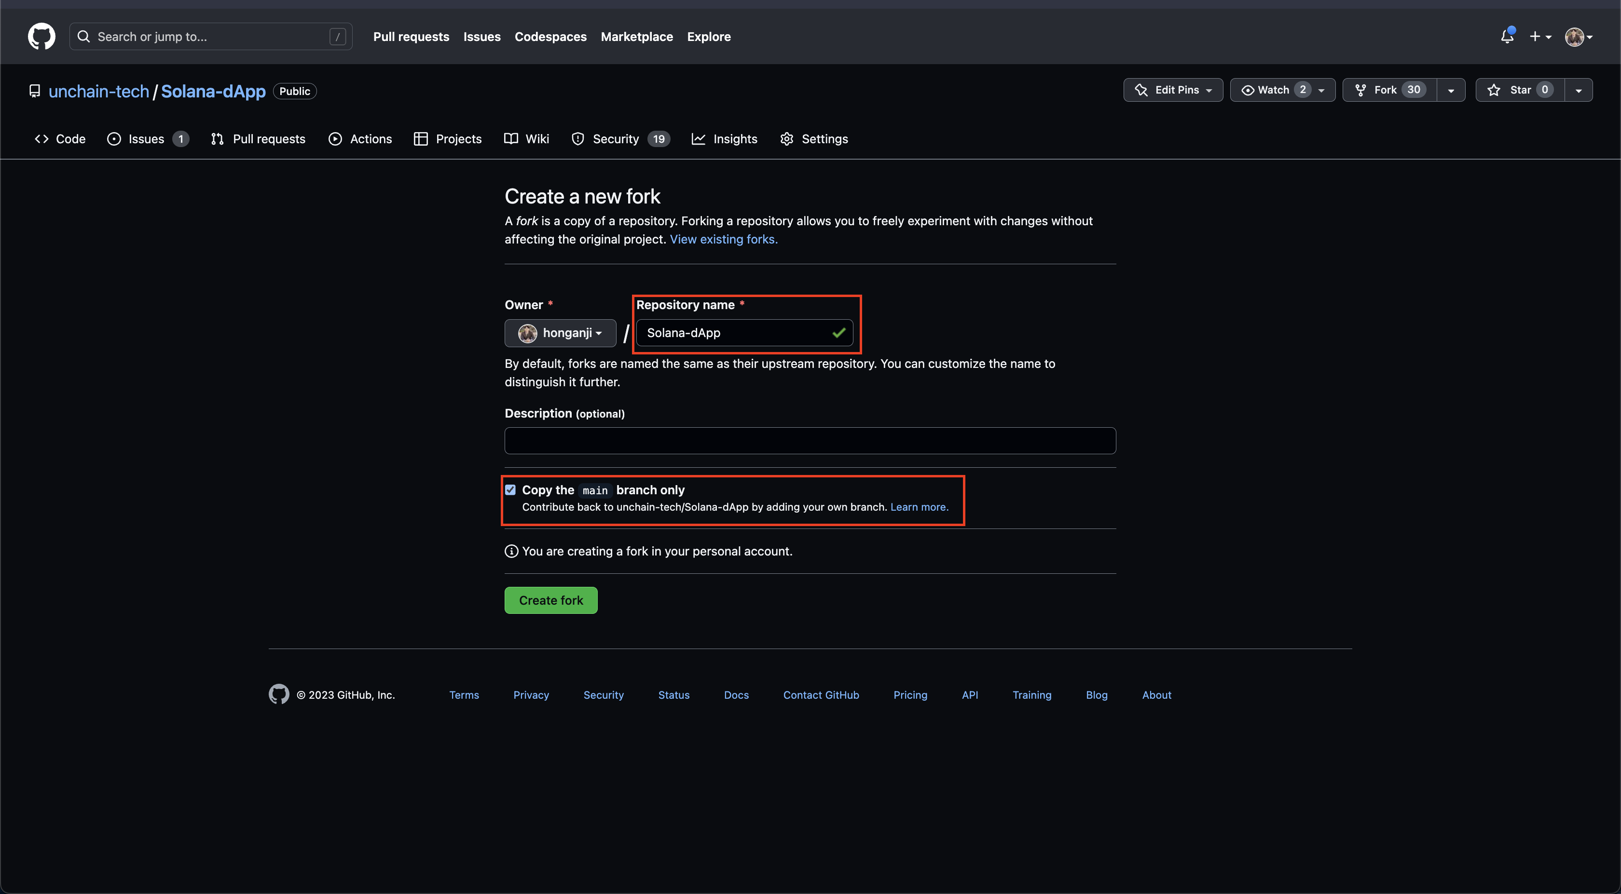
Task: Toggle Copy the main branch only checkbox
Action: 510,489
